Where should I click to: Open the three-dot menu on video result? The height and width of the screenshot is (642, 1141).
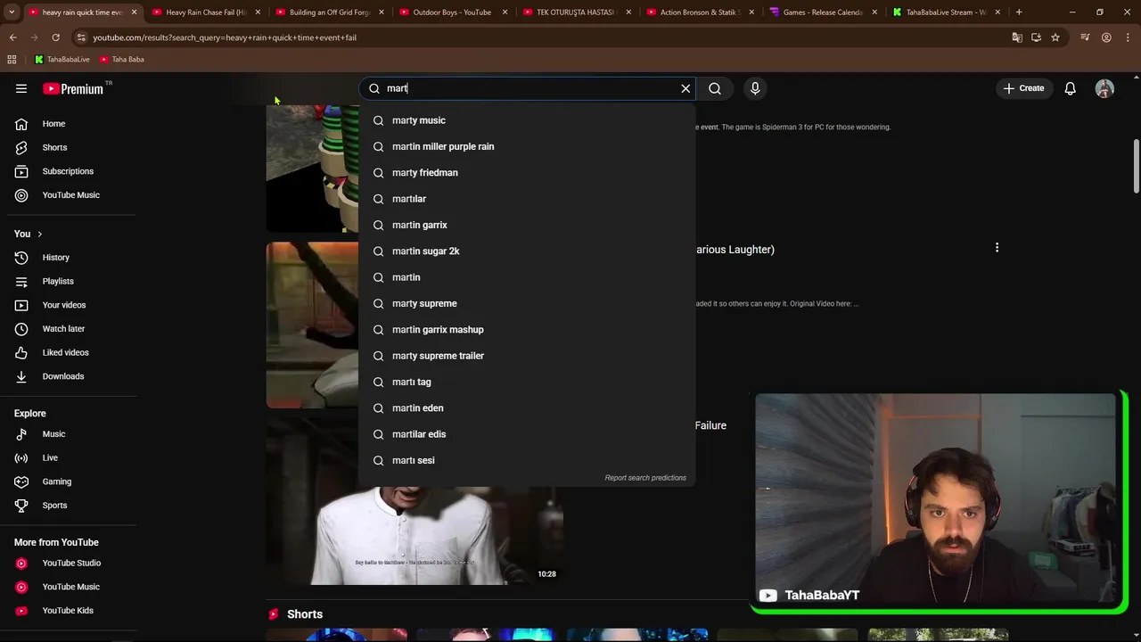click(x=997, y=247)
